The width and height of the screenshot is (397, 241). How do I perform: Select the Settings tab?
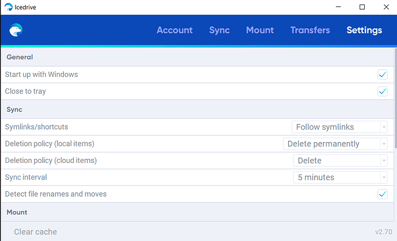point(364,30)
